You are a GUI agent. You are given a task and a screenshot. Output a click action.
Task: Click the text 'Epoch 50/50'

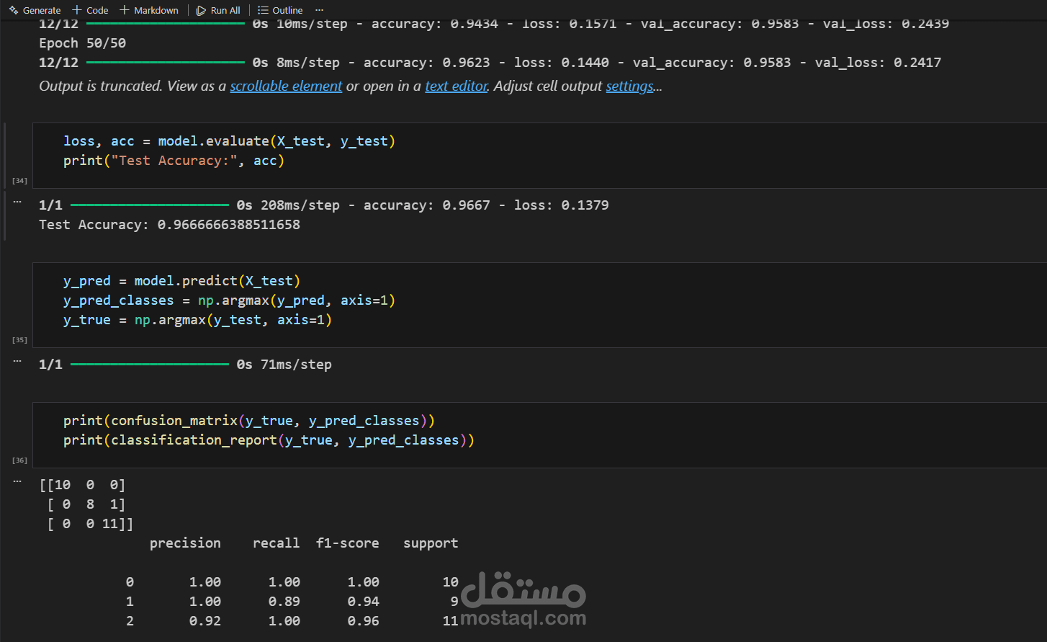82,43
